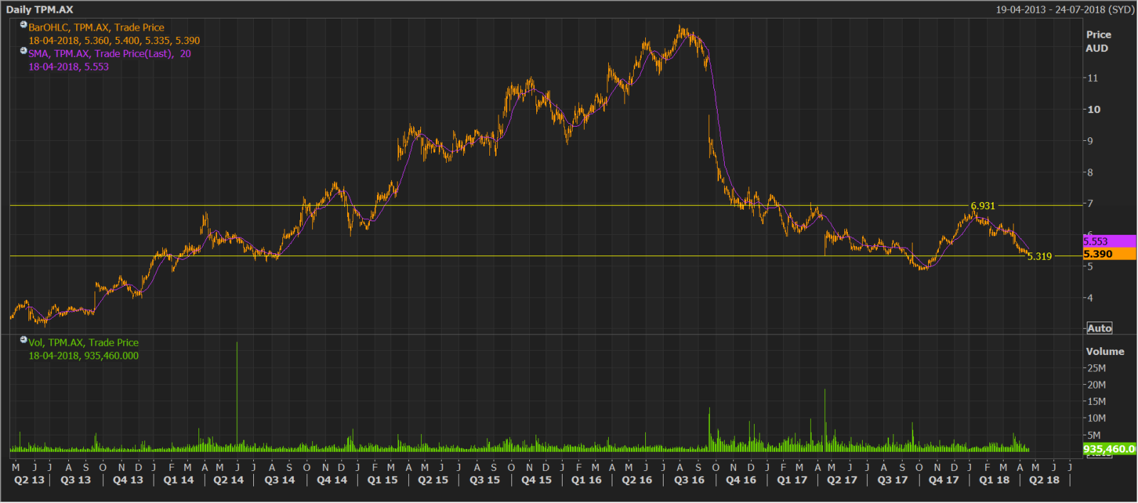The image size is (1138, 503).
Task: Click OHLC values line ending 5.335, 5.390
Action: (x=114, y=41)
